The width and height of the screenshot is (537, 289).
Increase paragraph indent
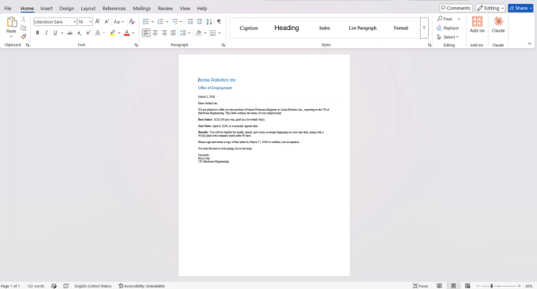tap(199, 21)
